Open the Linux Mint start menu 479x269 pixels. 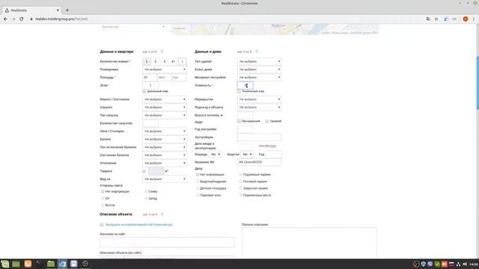click(5, 264)
